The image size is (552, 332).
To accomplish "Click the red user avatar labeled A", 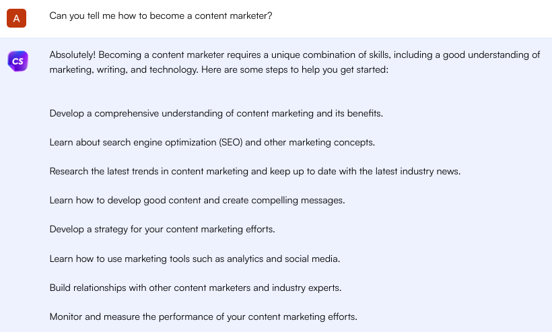I will [16, 18].
